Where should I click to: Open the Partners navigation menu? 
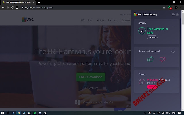click(113, 20)
